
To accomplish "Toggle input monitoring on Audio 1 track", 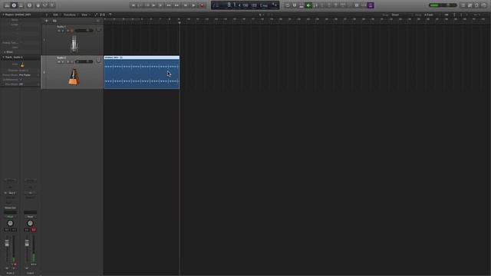I will [x=71, y=31].
